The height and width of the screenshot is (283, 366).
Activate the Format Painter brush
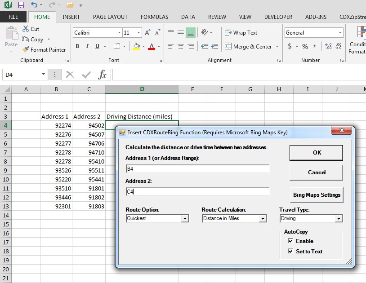[26, 49]
